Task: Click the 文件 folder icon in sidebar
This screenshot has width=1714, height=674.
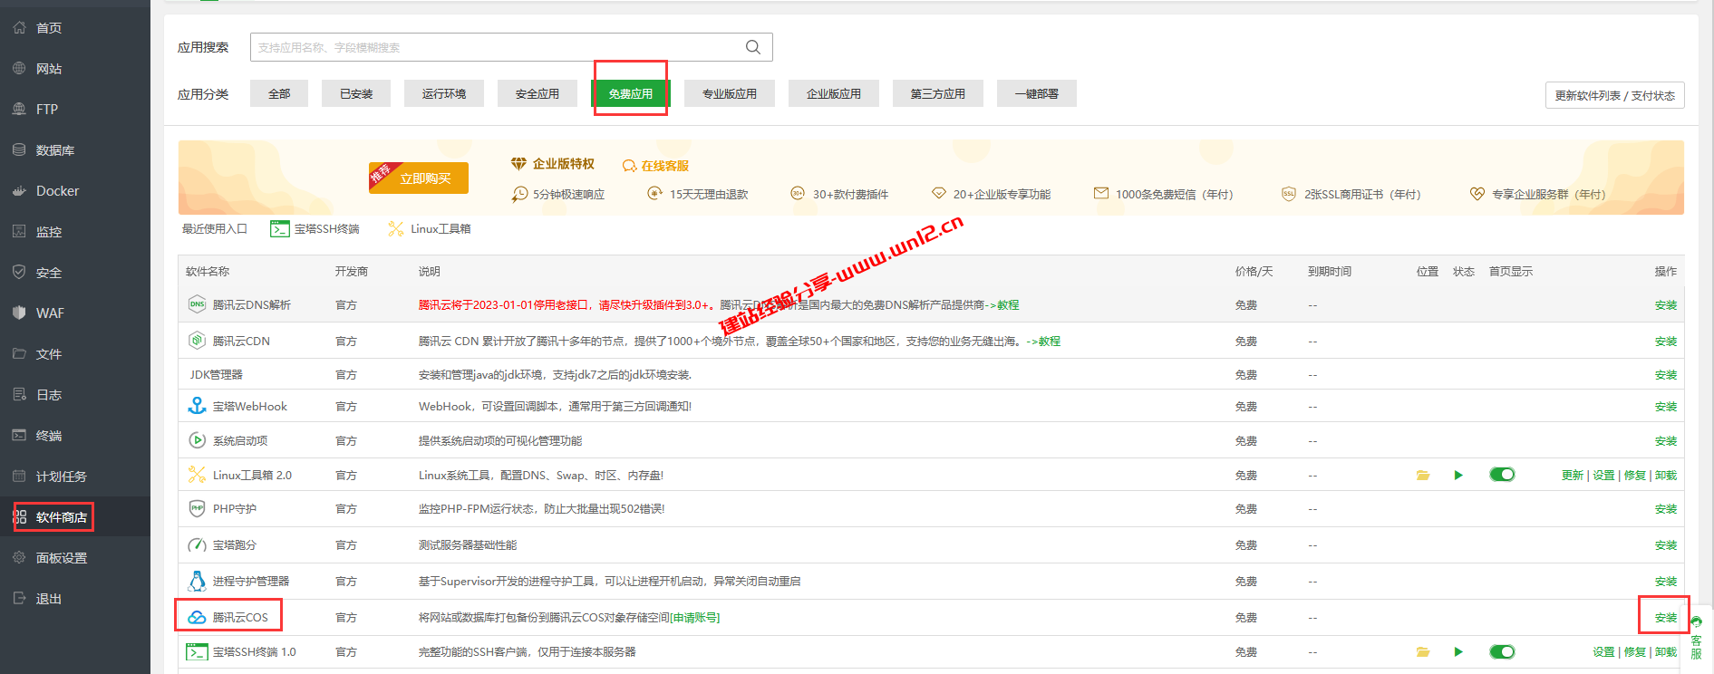Action: click(19, 353)
